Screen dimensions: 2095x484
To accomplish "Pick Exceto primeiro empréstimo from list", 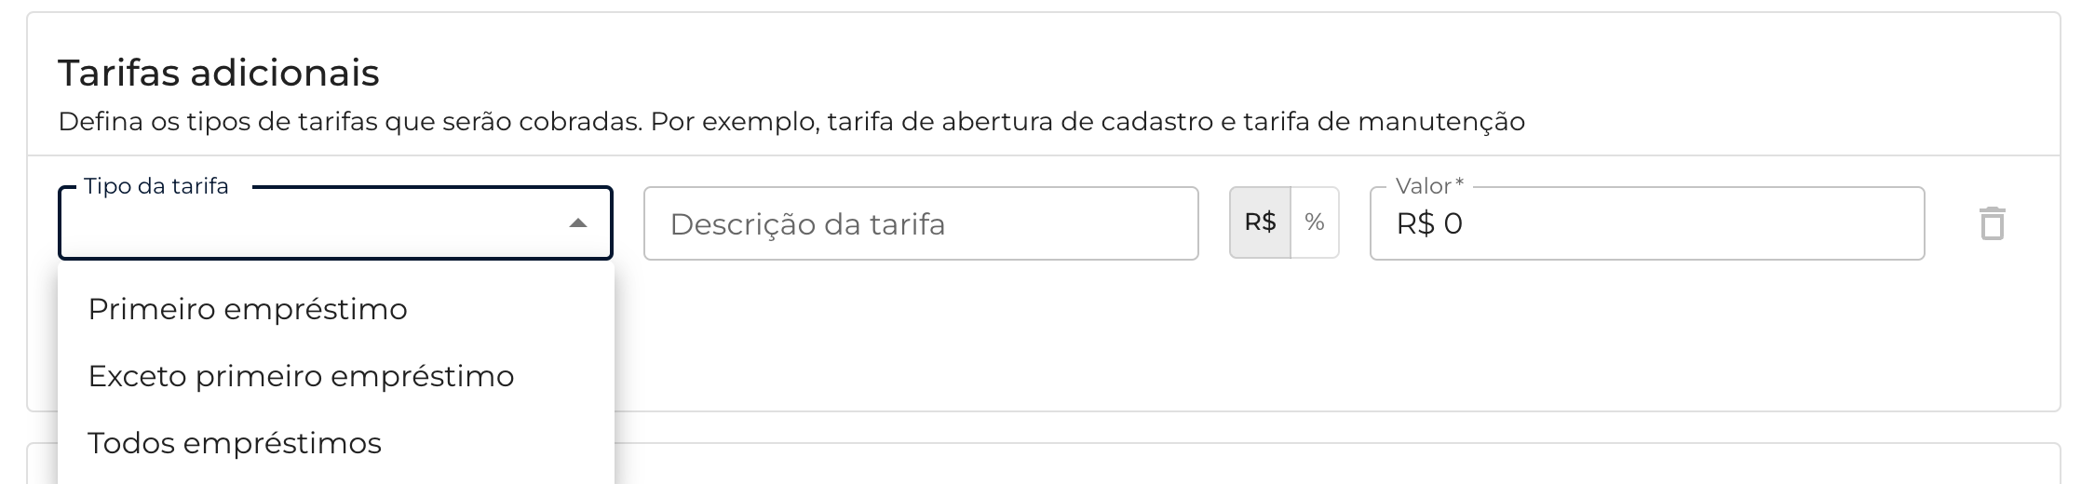I will (301, 376).
